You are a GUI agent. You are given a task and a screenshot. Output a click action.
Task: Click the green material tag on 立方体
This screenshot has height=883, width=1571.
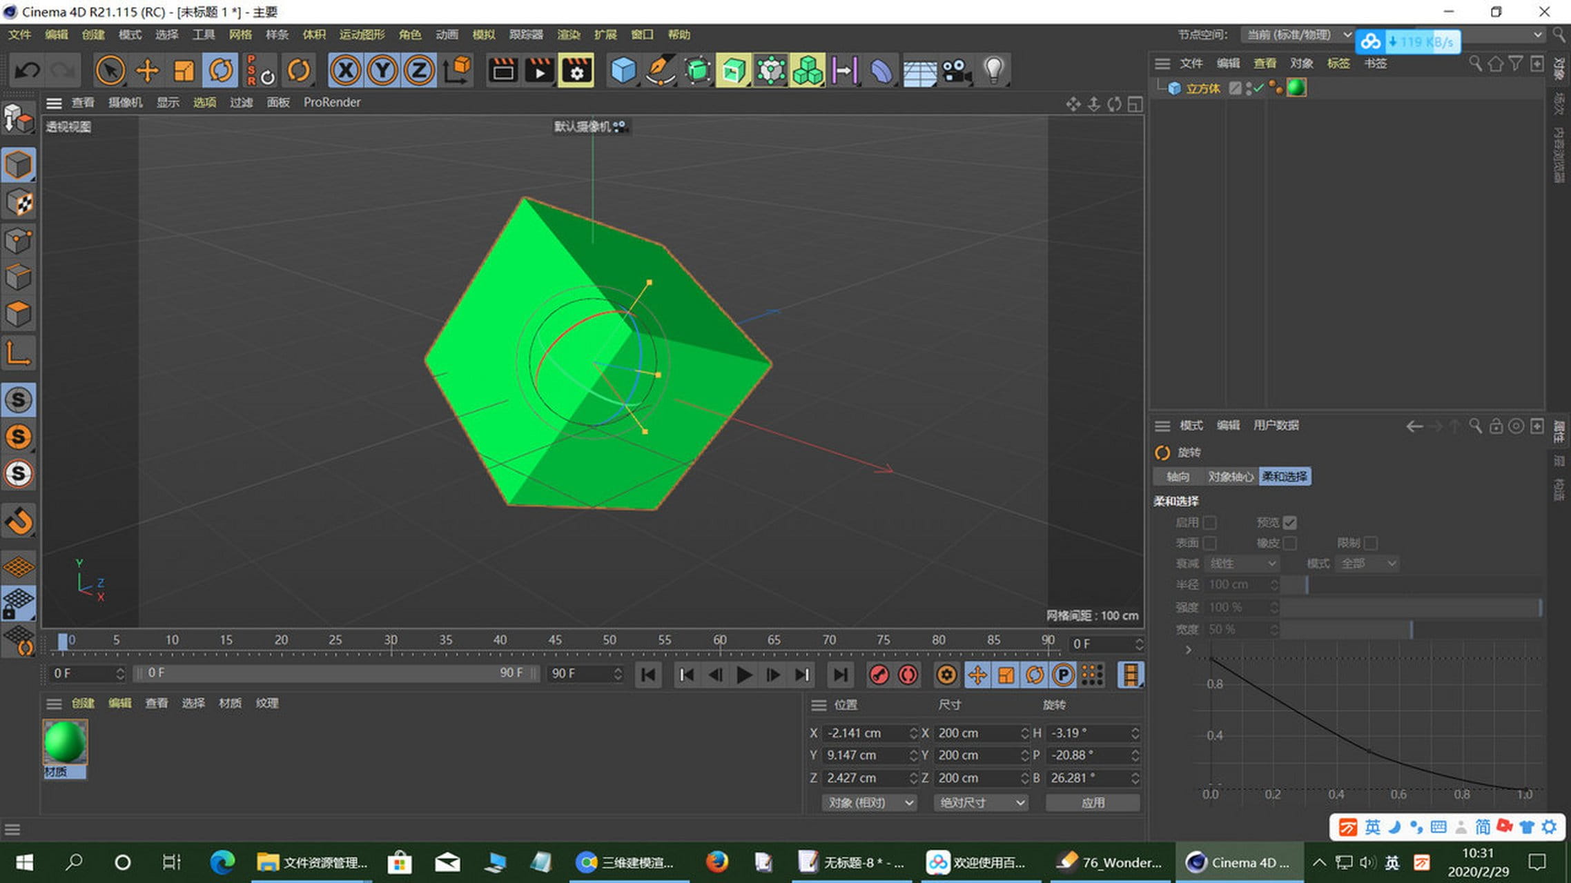1296,88
